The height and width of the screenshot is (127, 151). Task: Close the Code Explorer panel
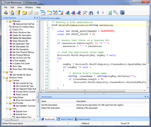point(37,18)
